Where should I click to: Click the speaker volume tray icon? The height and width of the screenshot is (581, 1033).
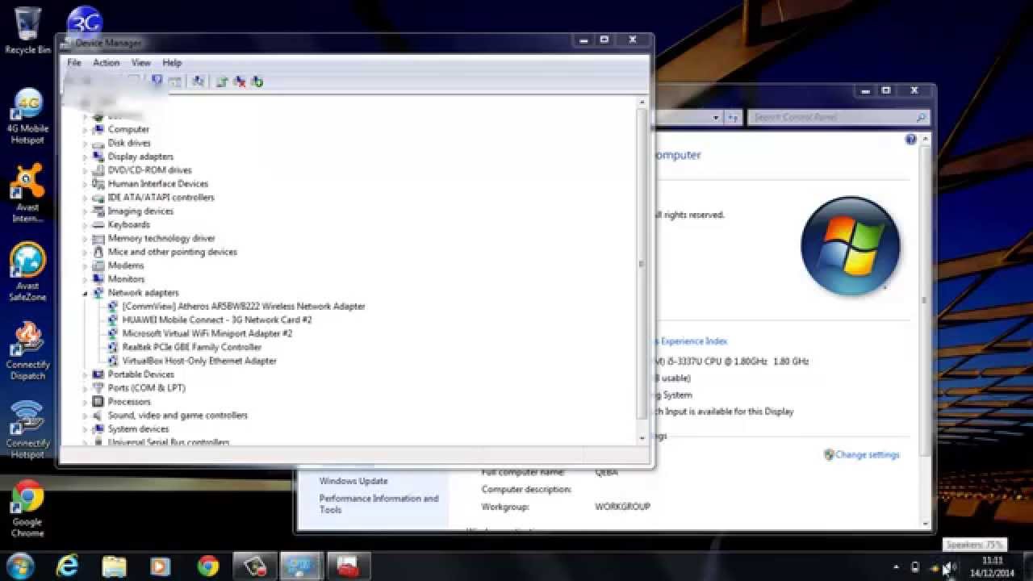point(950,568)
